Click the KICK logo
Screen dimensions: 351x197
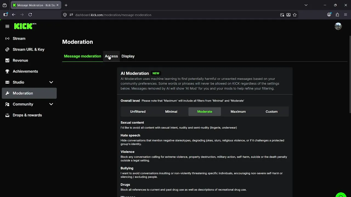coord(23,26)
